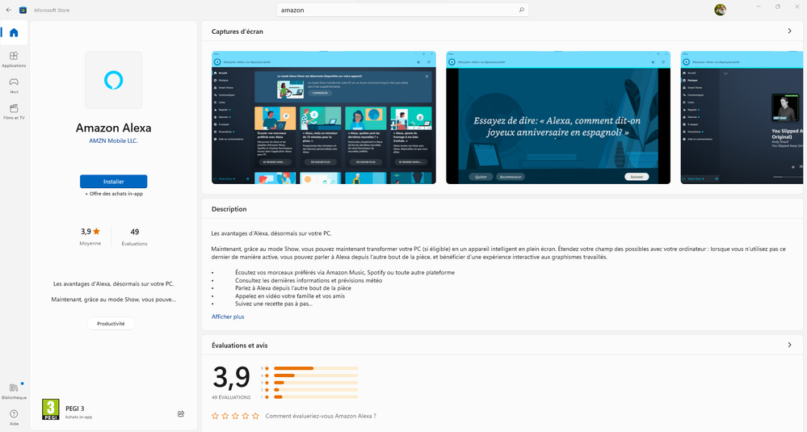Install Amazon Alexa with Installer button
Image resolution: width=807 pixels, height=432 pixels.
click(114, 182)
